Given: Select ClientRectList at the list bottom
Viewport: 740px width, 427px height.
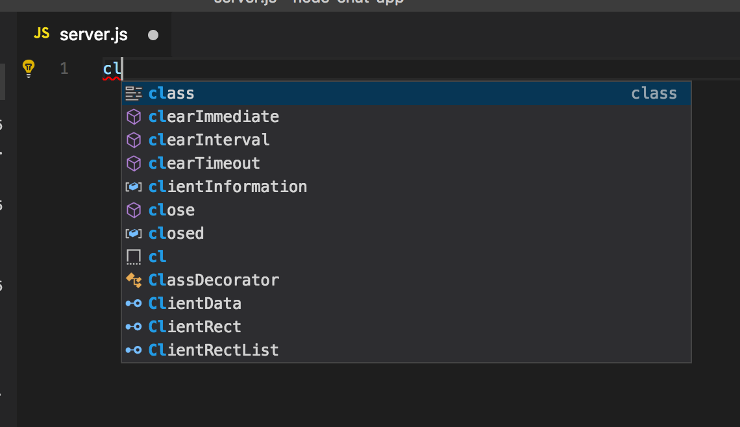Looking at the screenshot, I should [x=406, y=350].
